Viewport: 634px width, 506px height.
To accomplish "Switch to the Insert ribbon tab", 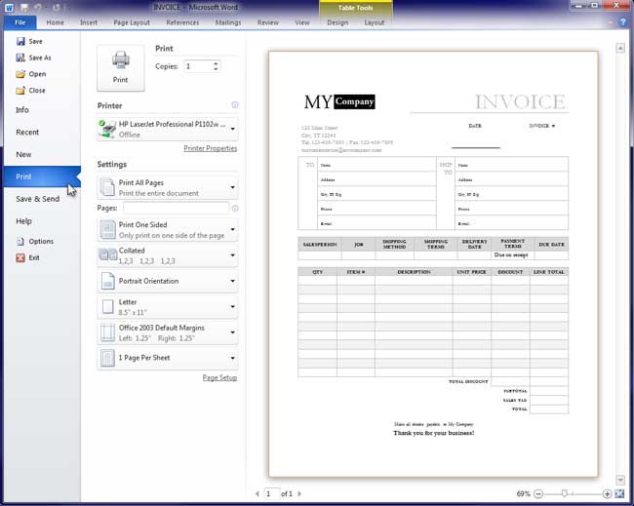I will [89, 22].
